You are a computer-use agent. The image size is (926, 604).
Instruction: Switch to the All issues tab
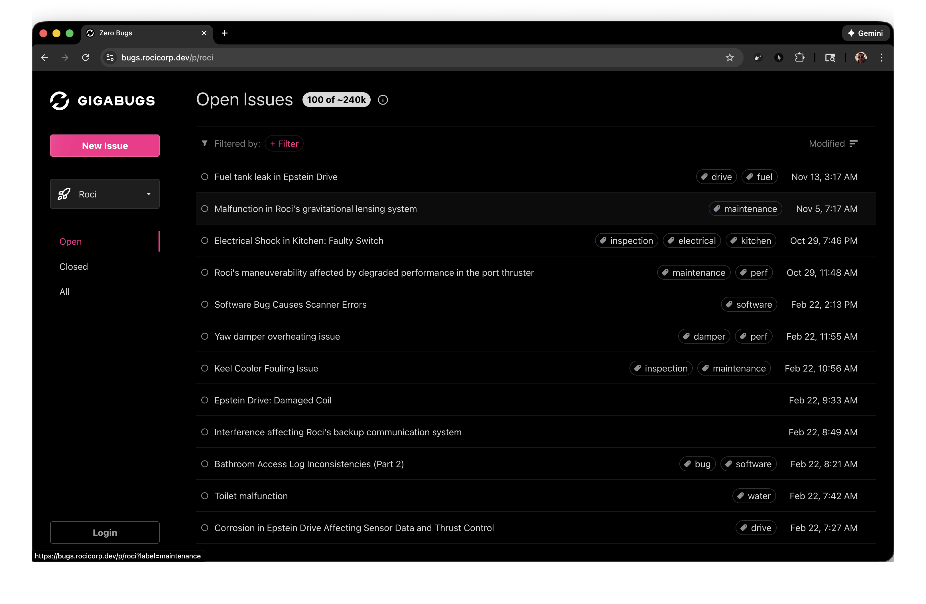pyautogui.click(x=65, y=292)
